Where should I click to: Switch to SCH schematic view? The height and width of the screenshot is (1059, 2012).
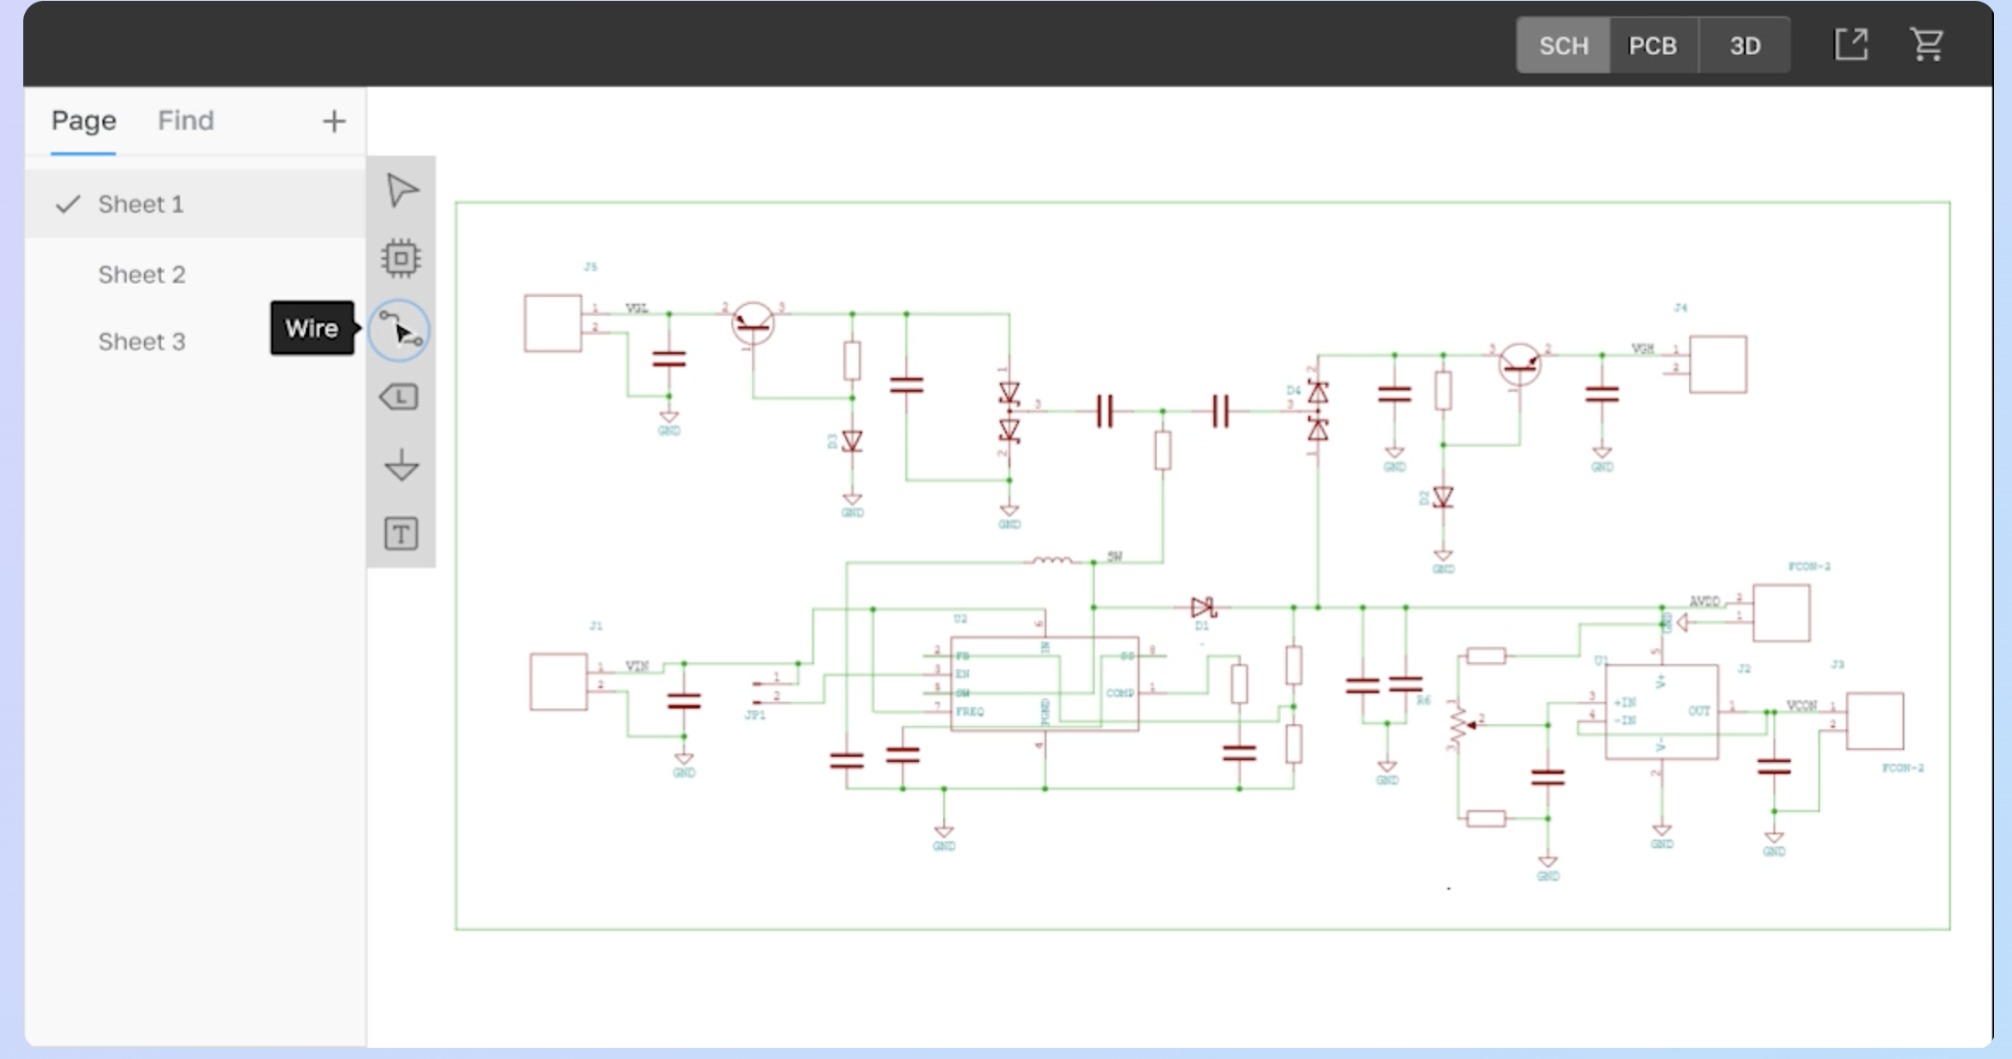[x=1563, y=45]
